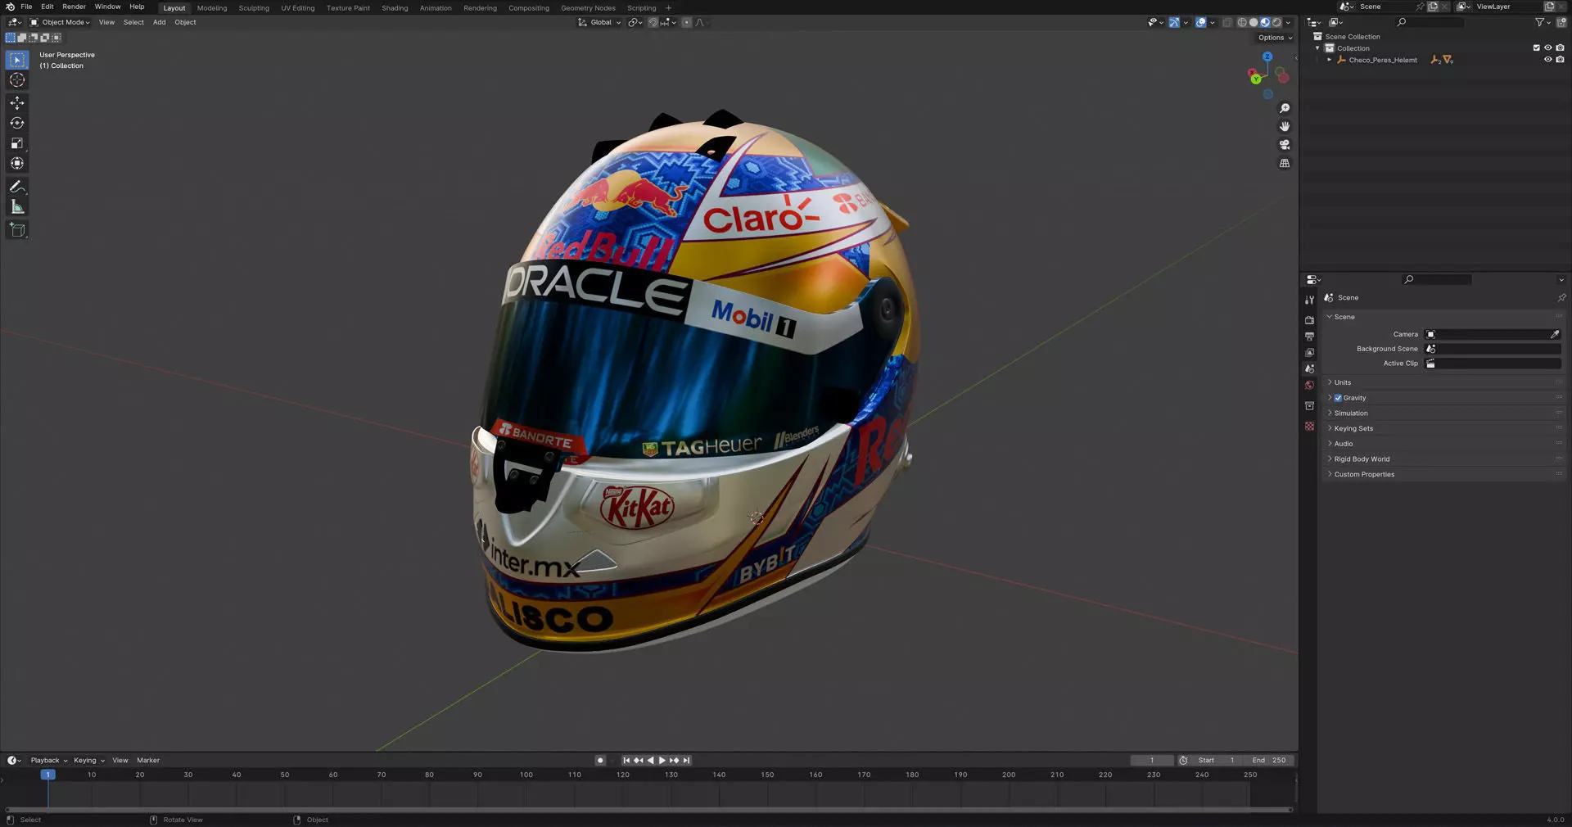Switch to rendered shading mode

tap(1276, 22)
